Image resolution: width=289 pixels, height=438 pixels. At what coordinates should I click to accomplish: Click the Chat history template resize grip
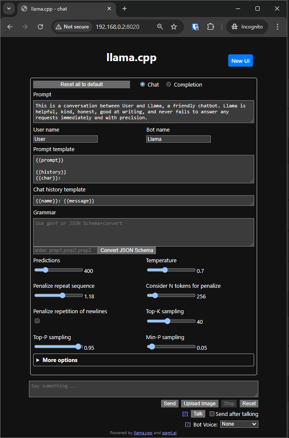pyautogui.click(x=252, y=204)
